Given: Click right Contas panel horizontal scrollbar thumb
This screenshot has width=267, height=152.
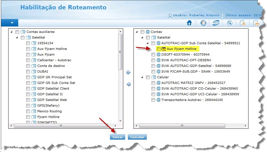Looking at the screenshot, I should pyautogui.click(x=182, y=126).
